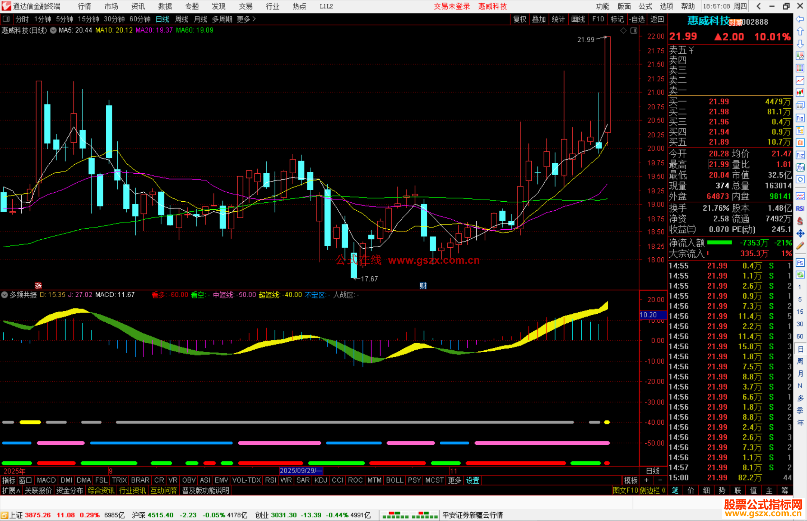Switch to the 周线 period tab
Viewport: 807px width, 521px height.
pos(182,19)
